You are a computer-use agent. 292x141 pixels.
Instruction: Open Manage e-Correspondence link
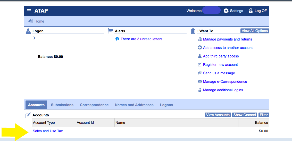[225, 82]
